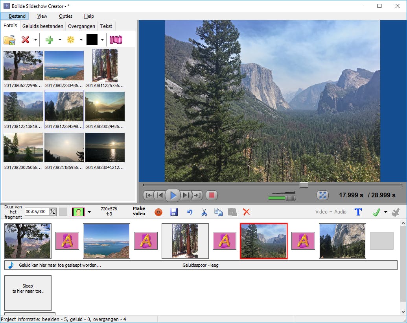Click the record button in timeline toolbar
Viewport: 407px width, 323px height.
(158, 212)
